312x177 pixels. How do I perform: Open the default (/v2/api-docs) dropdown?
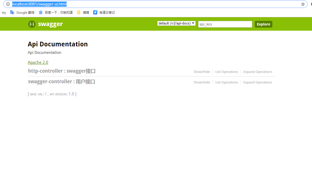coord(176,23)
